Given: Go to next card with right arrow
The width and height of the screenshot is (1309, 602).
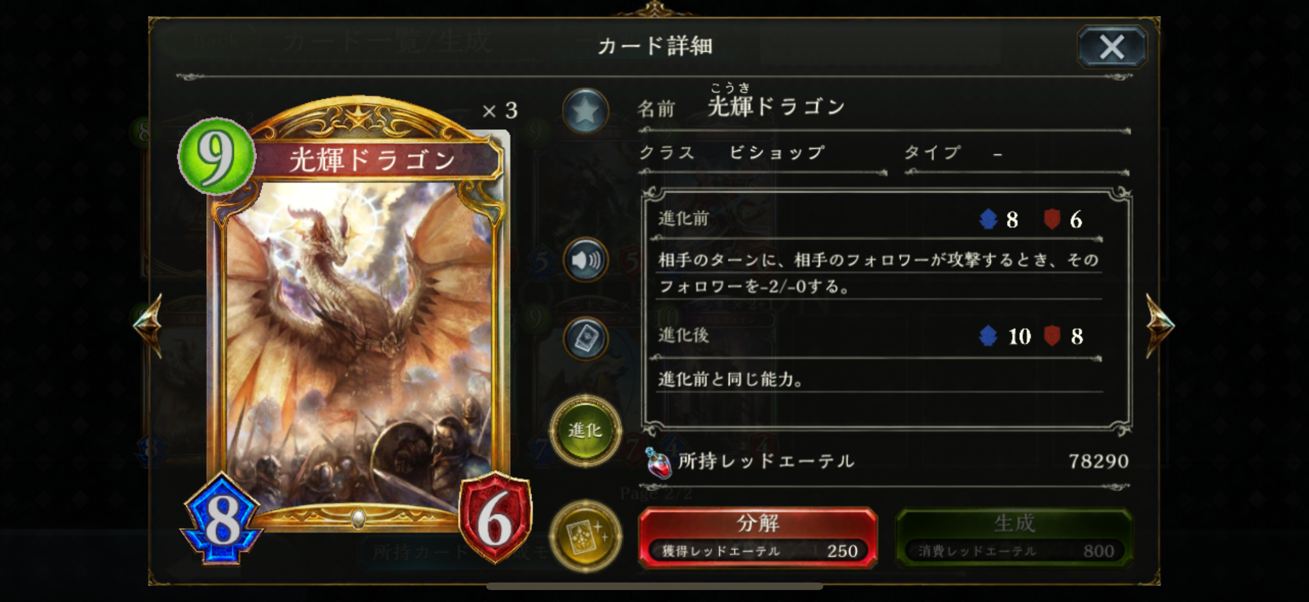Looking at the screenshot, I should pyautogui.click(x=1160, y=325).
